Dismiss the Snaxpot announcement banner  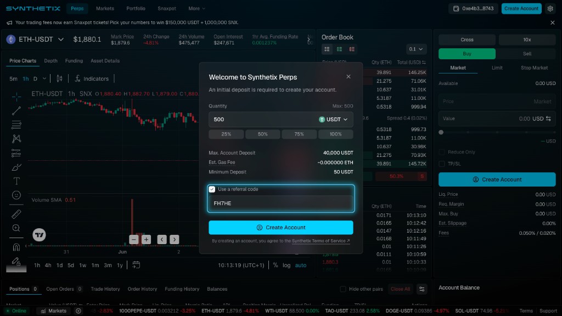tap(552, 22)
